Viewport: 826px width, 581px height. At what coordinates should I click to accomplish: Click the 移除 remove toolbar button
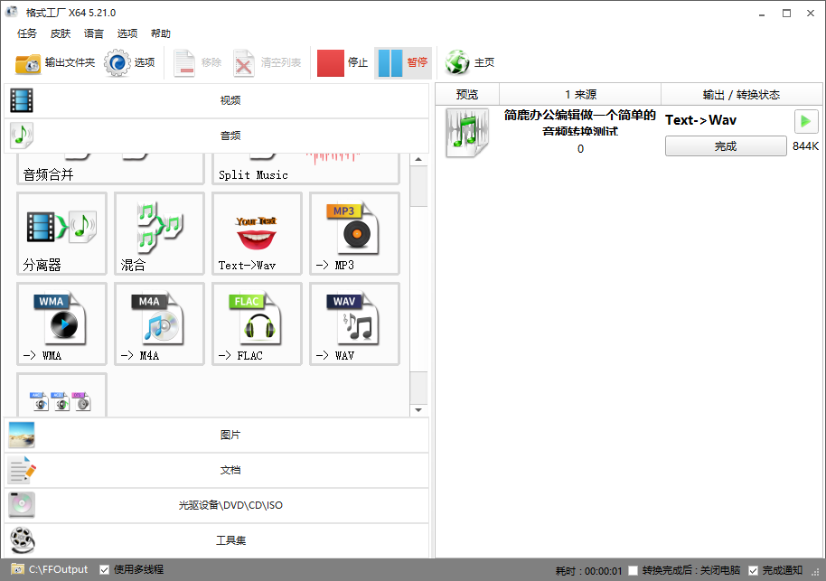198,62
